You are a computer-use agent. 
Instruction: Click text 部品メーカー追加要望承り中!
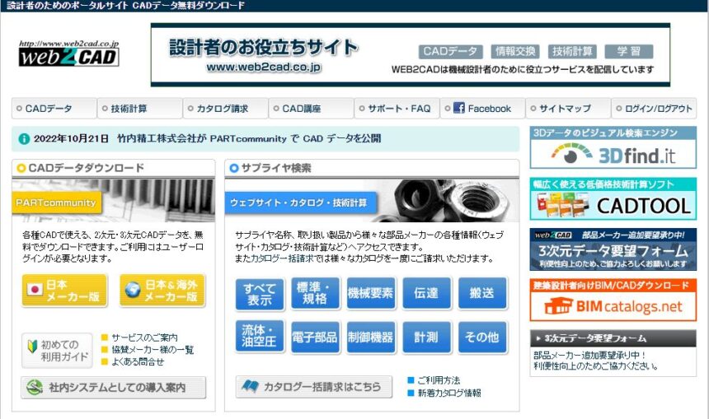point(590,356)
